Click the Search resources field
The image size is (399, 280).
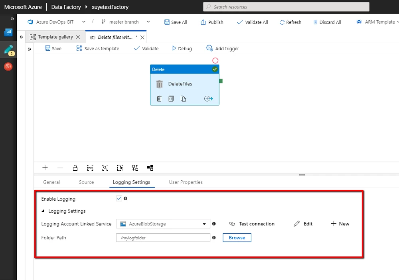(286, 7)
